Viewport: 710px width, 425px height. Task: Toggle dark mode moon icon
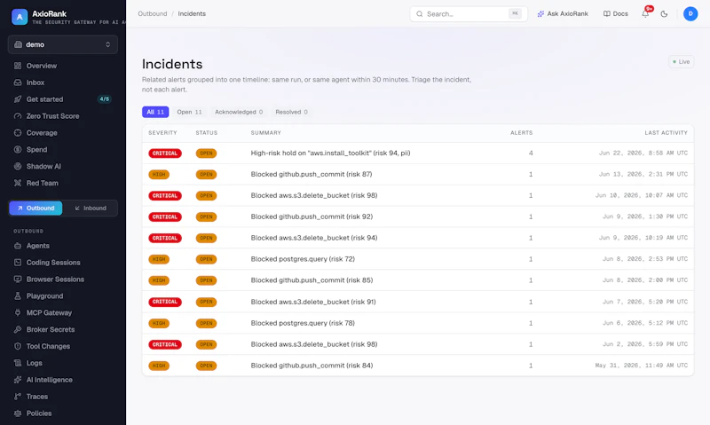pyautogui.click(x=664, y=14)
